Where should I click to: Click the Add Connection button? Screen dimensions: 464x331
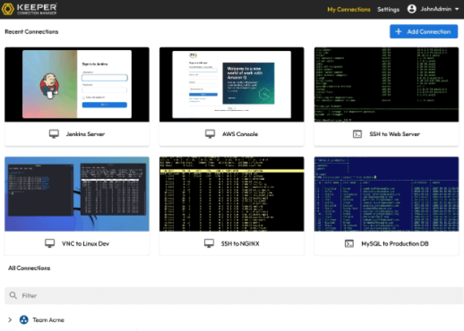coord(424,31)
